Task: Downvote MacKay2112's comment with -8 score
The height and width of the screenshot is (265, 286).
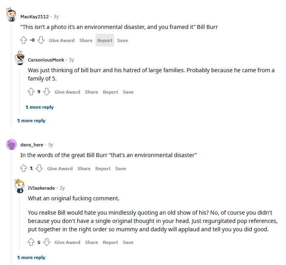Action: tap(41, 40)
